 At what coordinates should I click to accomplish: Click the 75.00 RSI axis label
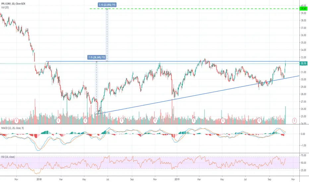pyautogui.click(x=303, y=156)
